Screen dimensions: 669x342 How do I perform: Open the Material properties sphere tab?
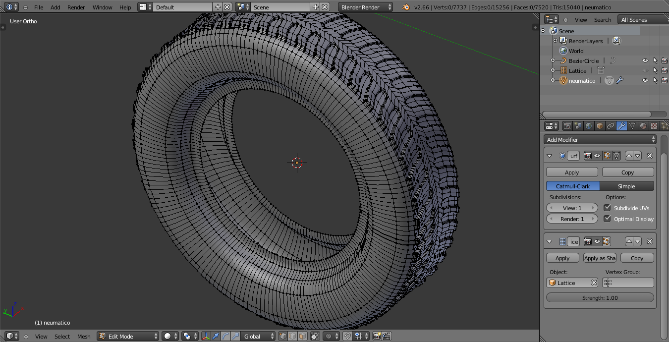tap(643, 126)
